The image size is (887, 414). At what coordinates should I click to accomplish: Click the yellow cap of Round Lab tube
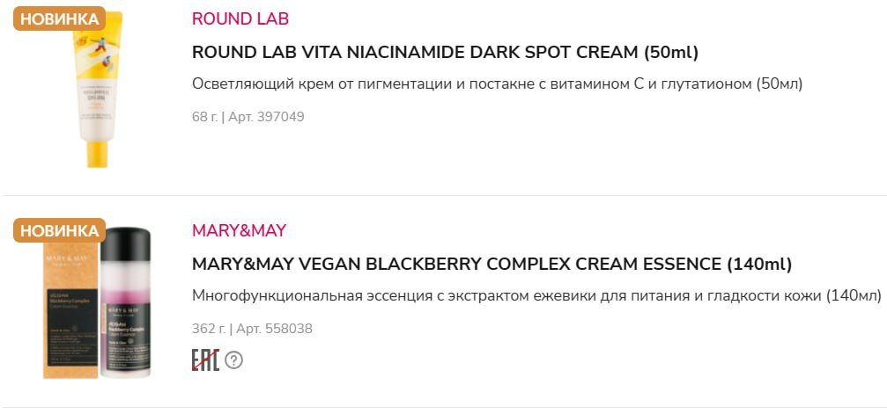click(97, 153)
